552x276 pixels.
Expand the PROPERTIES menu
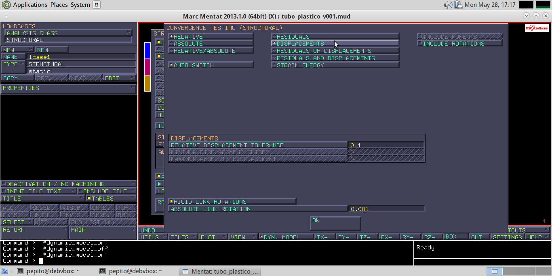(69, 88)
